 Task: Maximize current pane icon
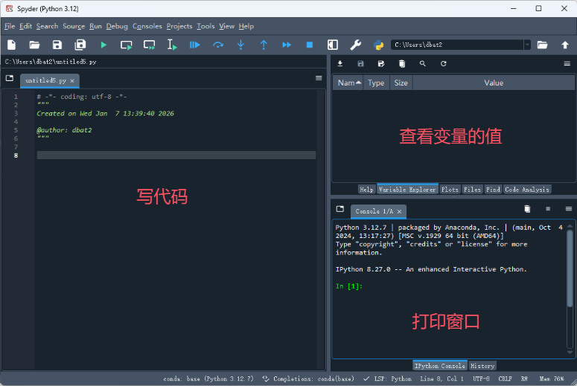pos(332,45)
